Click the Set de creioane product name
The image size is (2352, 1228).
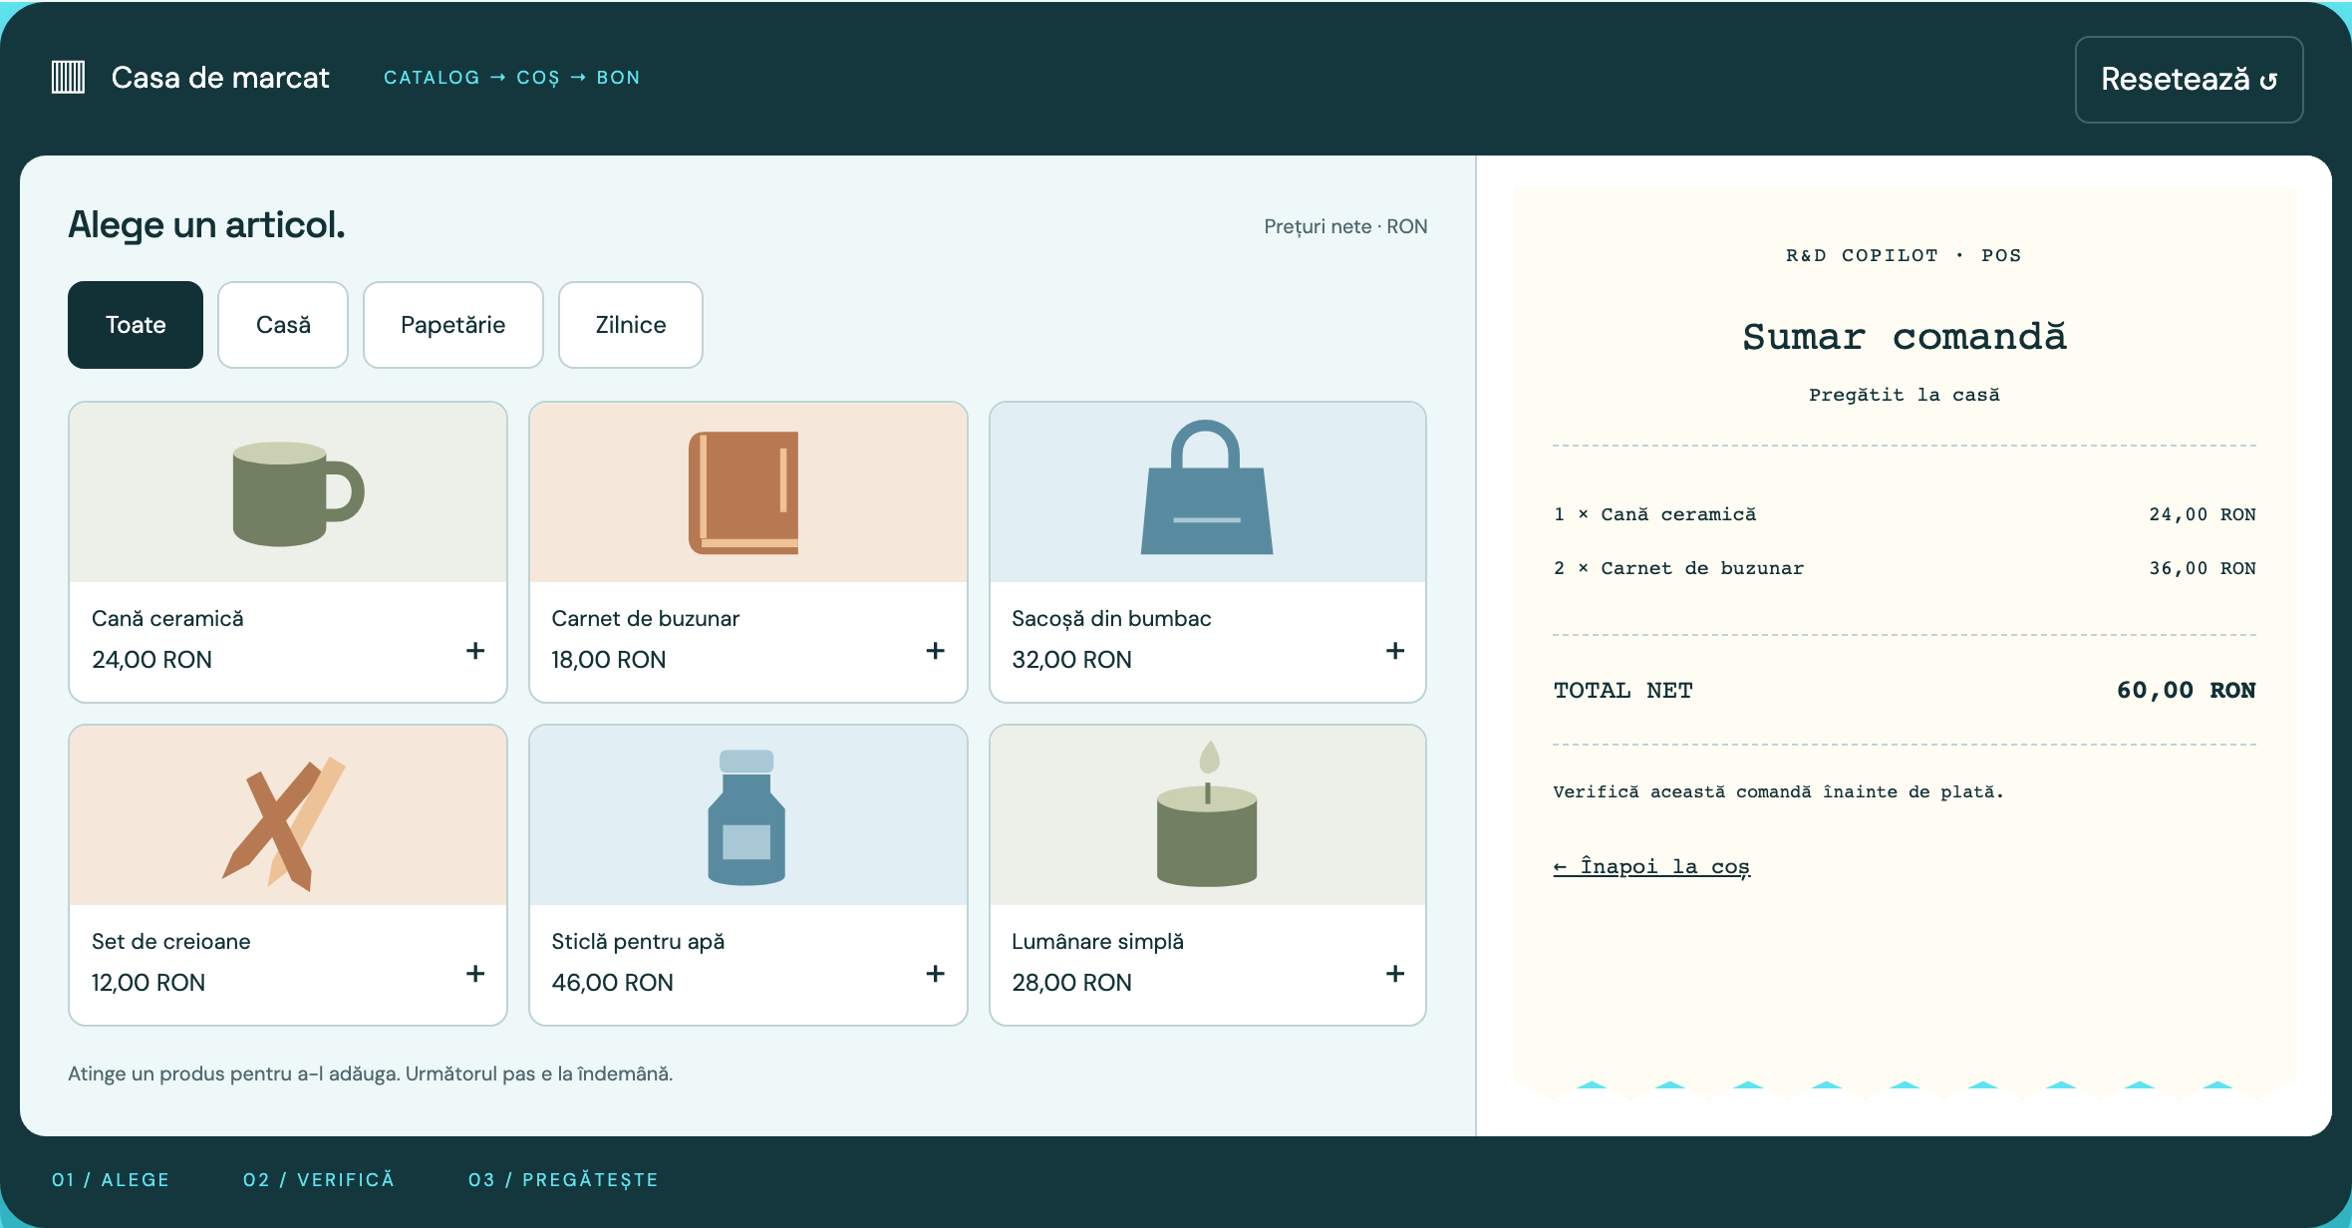(x=171, y=942)
